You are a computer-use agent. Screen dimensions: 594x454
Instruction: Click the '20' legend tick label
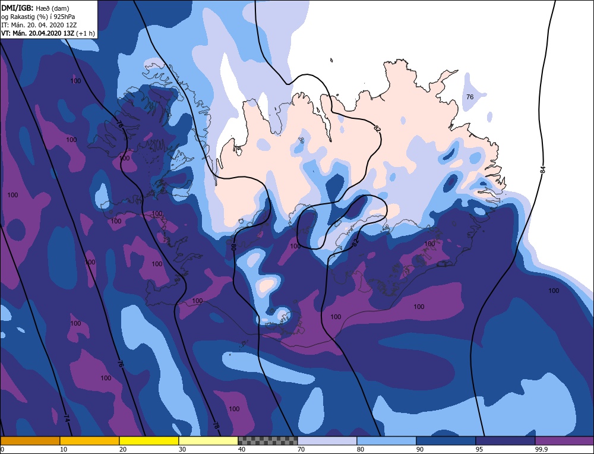pyautogui.click(x=123, y=449)
